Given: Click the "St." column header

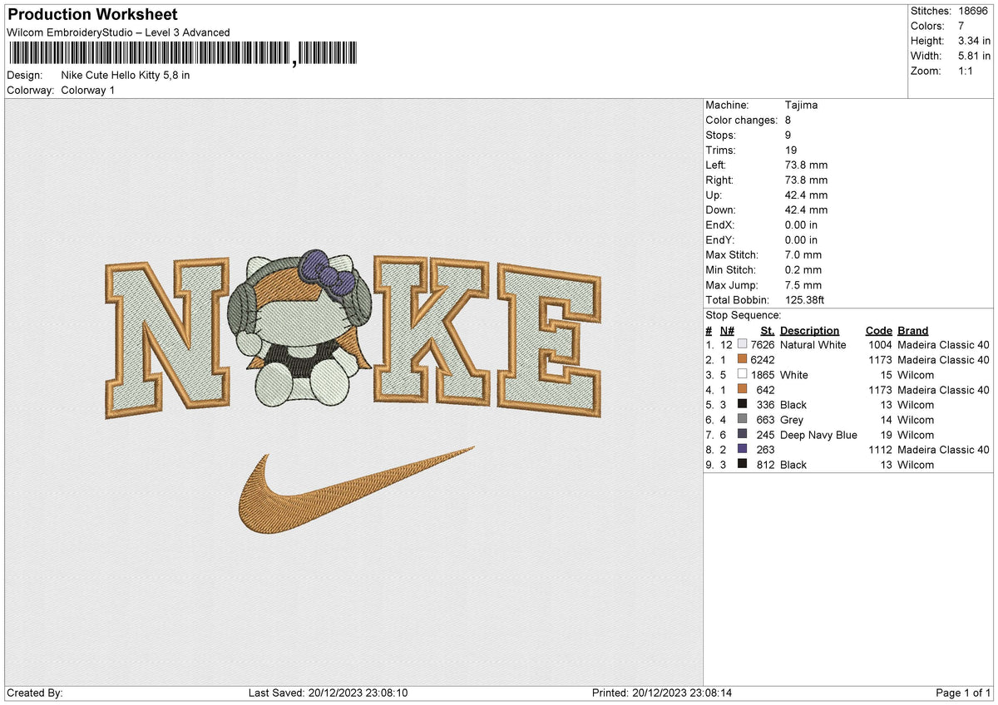Looking at the screenshot, I should (767, 331).
